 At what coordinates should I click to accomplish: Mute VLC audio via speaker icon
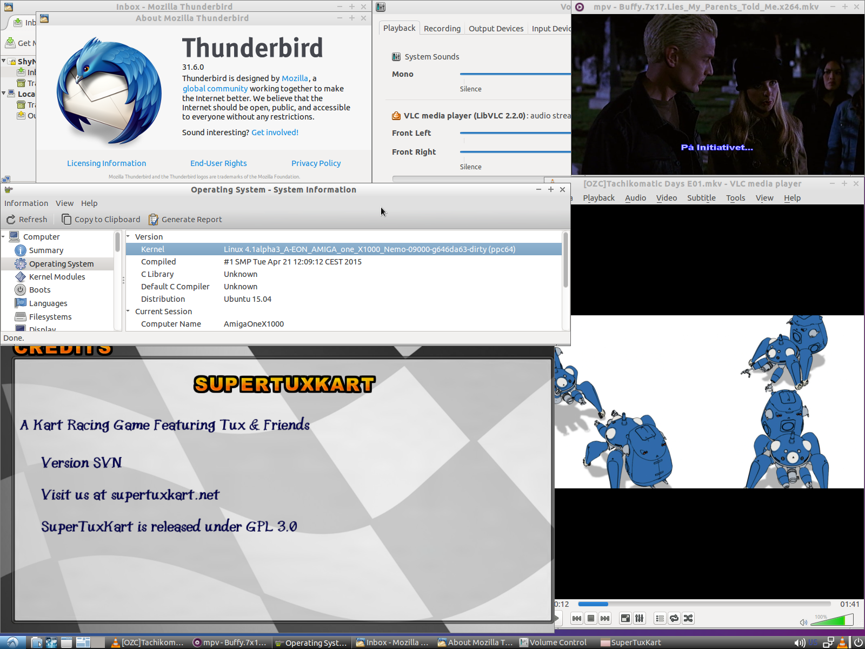click(803, 622)
